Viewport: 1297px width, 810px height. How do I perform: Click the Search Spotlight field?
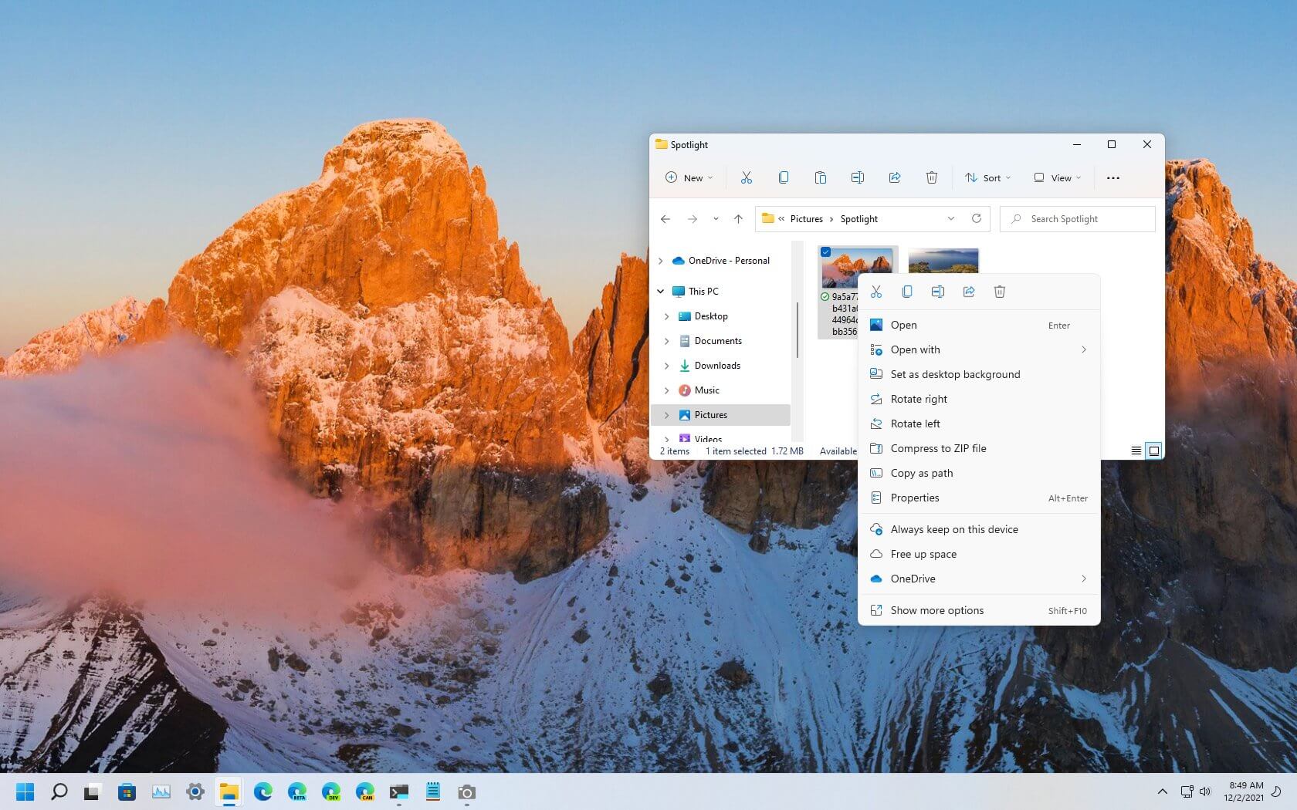point(1076,218)
